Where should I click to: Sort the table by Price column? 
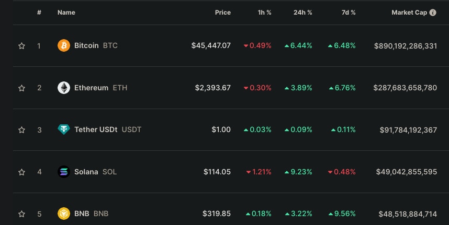click(x=222, y=13)
